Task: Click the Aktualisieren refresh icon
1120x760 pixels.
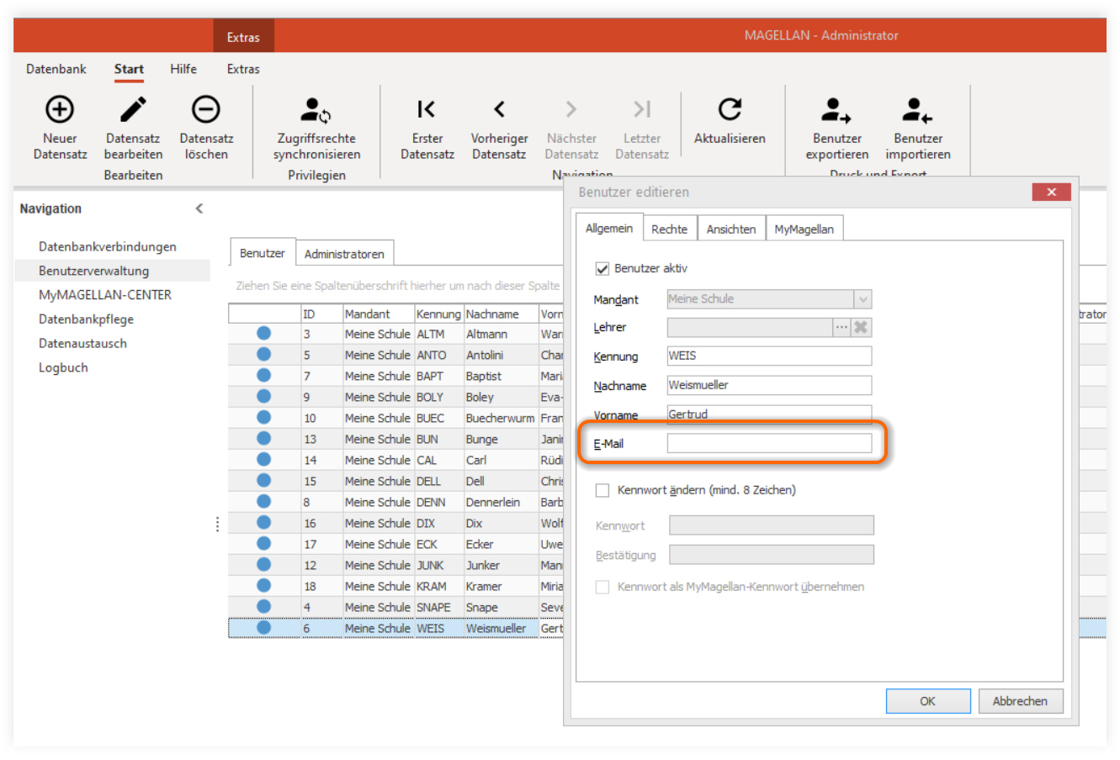Action: click(730, 109)
